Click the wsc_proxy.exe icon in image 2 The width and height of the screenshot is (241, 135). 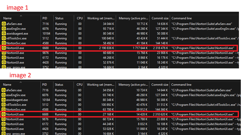click(x=4, y=133)
